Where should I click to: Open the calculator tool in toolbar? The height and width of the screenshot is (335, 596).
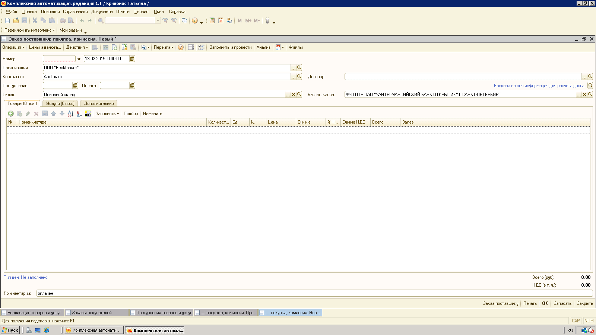(x=212, y=20)
